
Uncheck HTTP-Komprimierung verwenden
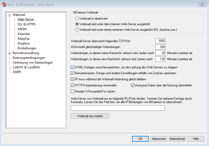(x=73, y=85)
